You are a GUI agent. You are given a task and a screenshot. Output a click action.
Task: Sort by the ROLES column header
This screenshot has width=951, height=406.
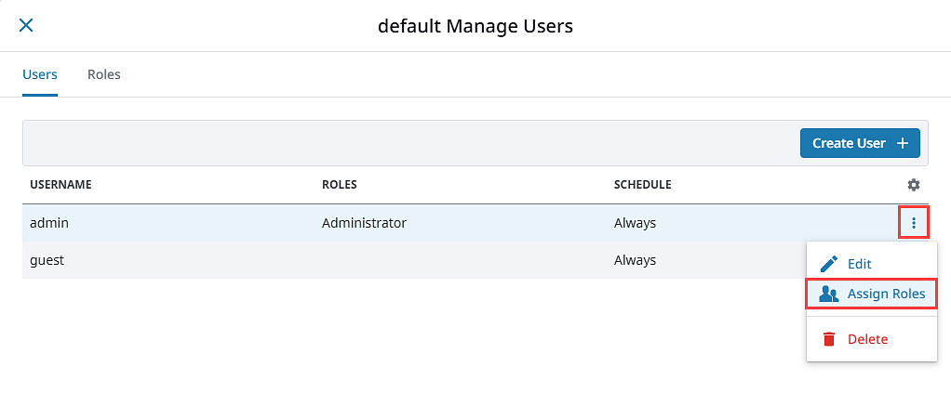pyautogui.click(x=339, y=185)
